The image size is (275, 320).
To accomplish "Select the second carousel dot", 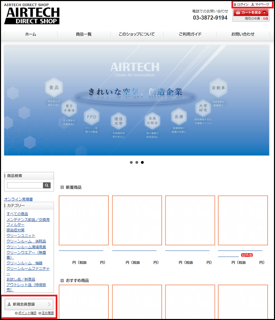I will pos(137,163).
